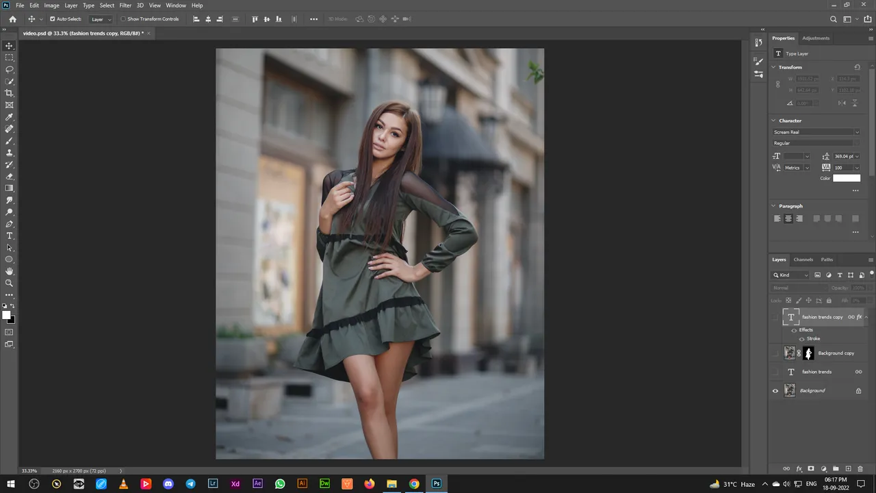Select the Brush tool
The height and width of the screenshot is (493, 876).
click(9, 141)
